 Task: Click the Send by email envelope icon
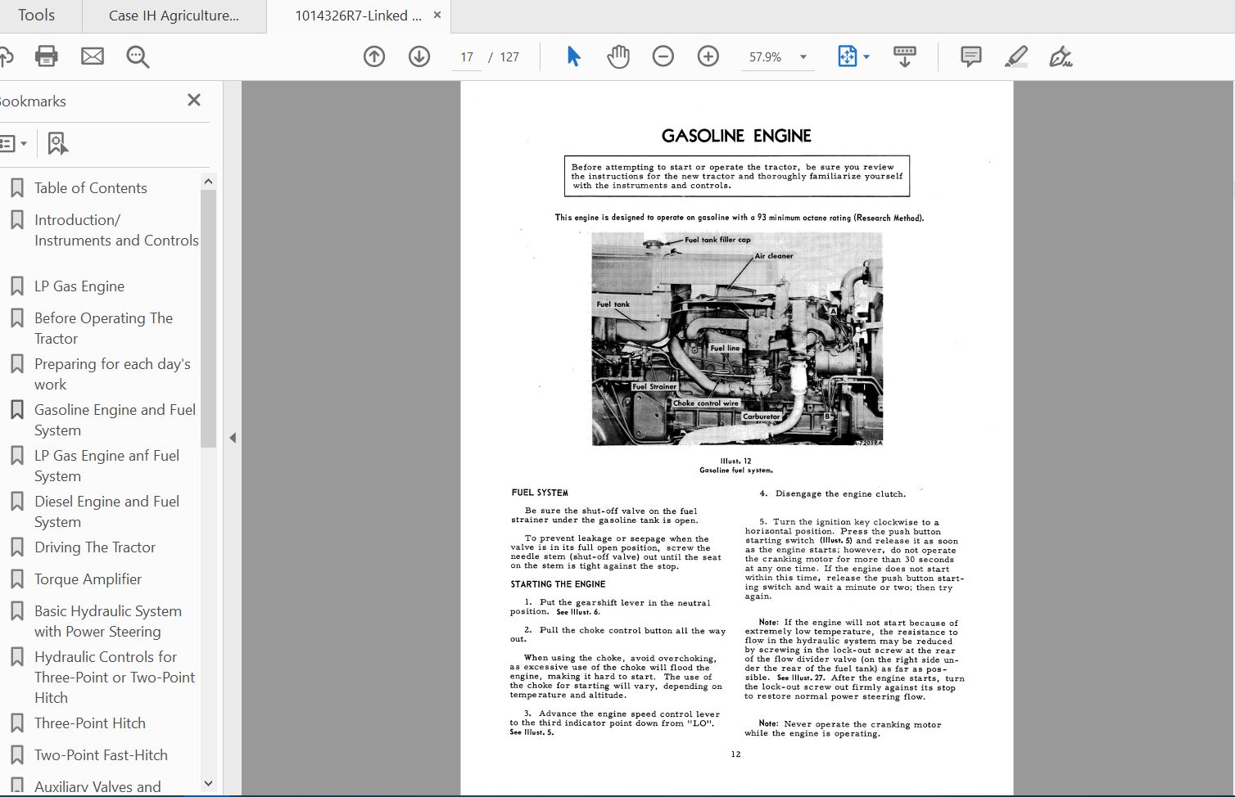coord(93,56)
